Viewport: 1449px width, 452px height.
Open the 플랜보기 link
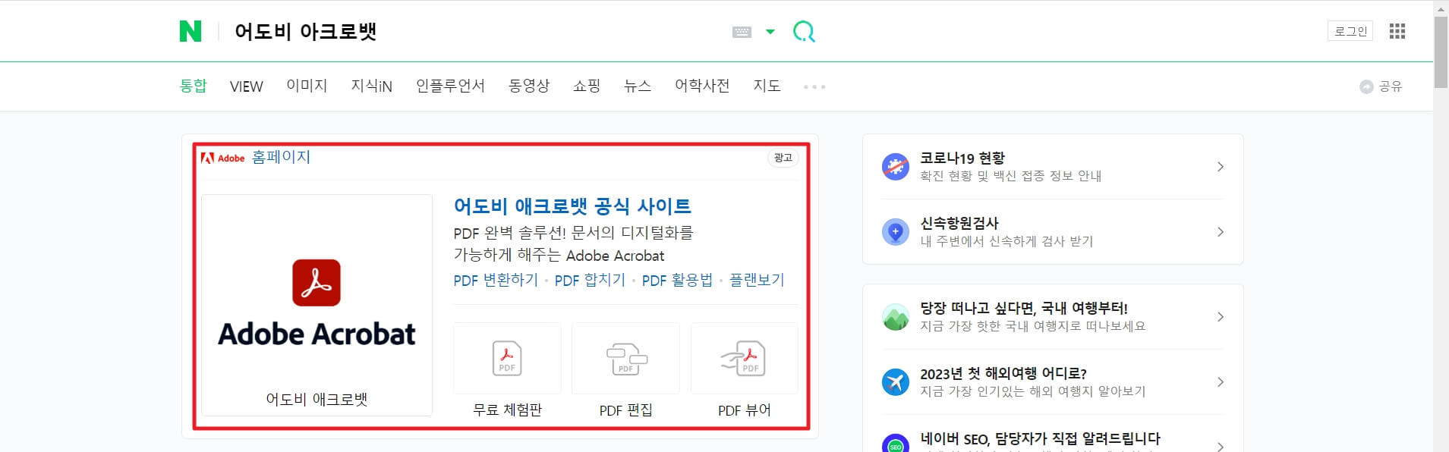757,280
